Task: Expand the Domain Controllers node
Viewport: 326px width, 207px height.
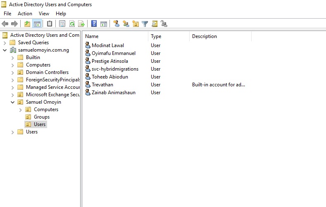Action: point(13,73)
